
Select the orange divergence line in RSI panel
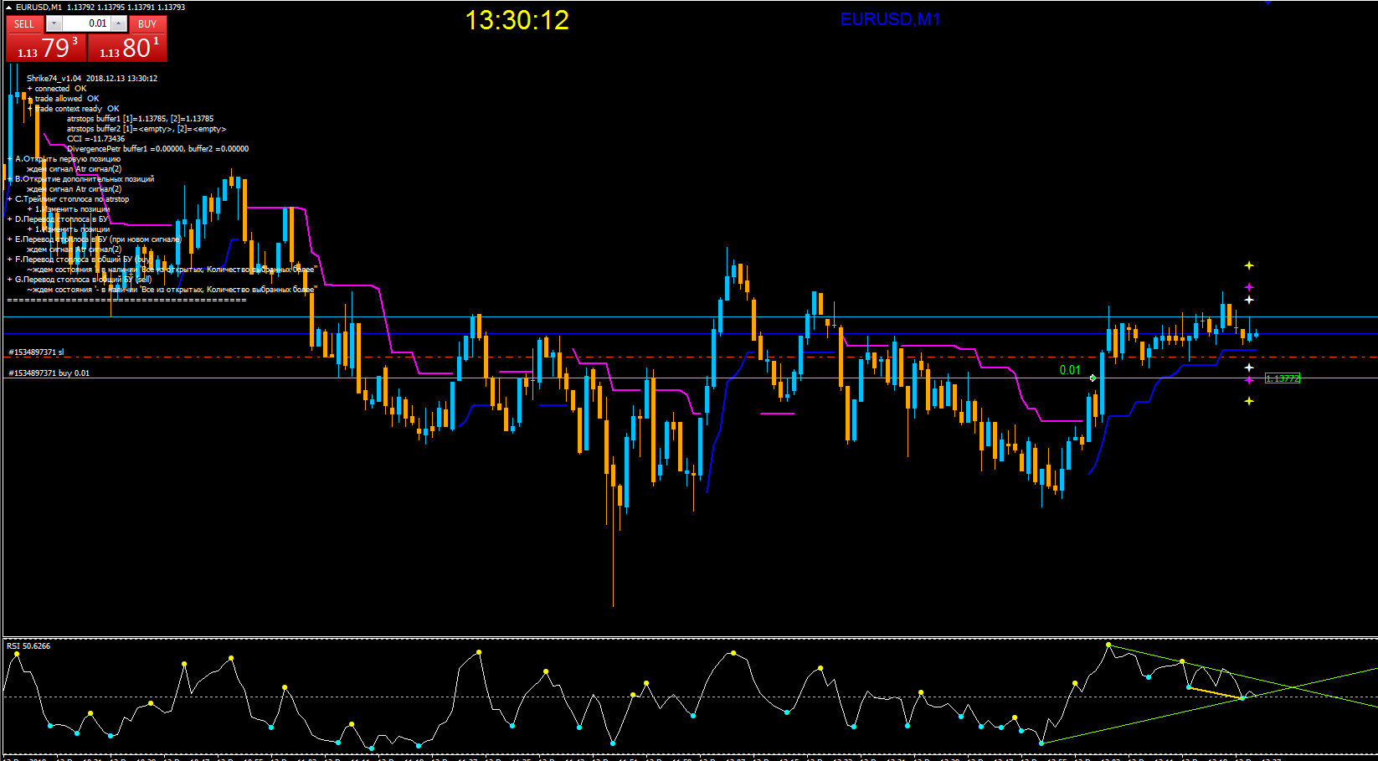pos(1216,692)
